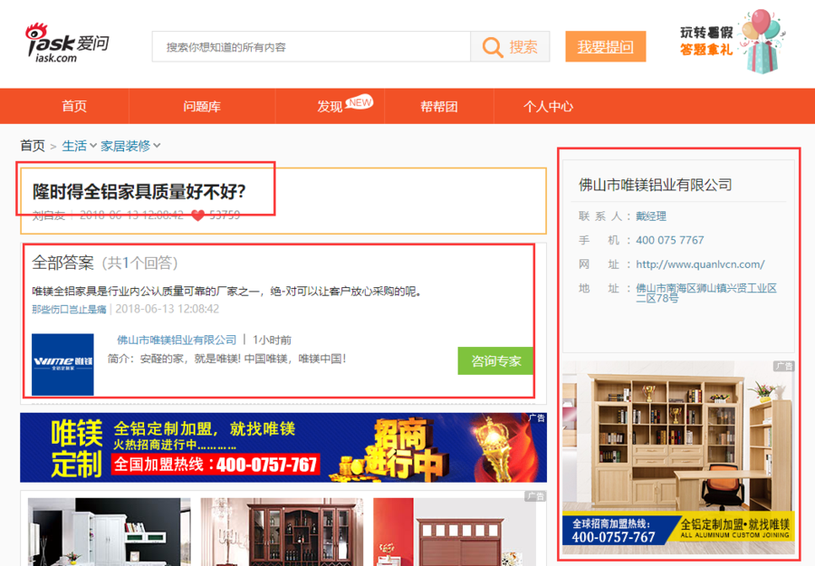Open the white wardrobe furniture ad thumbnail
Screen dimensions: 815x566
click(110, 532)
